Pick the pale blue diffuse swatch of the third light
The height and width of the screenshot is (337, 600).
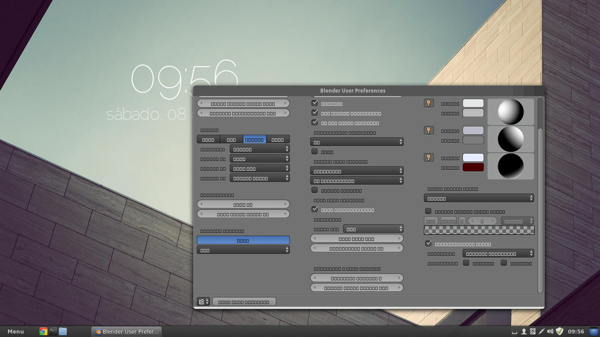pyautogui.click(x=473, y=158)
